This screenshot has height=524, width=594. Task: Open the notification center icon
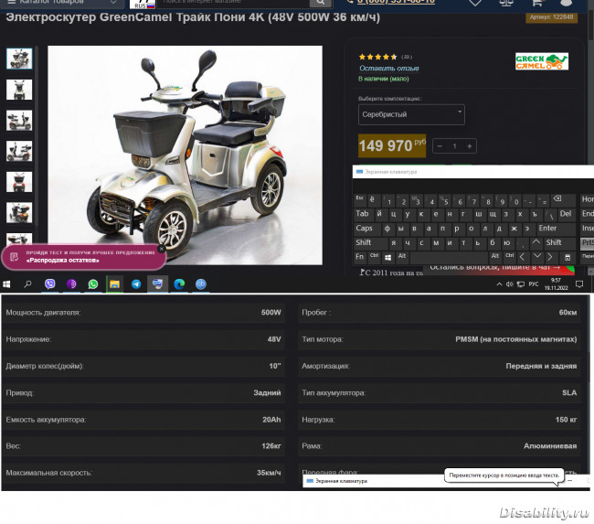(579, 284)
